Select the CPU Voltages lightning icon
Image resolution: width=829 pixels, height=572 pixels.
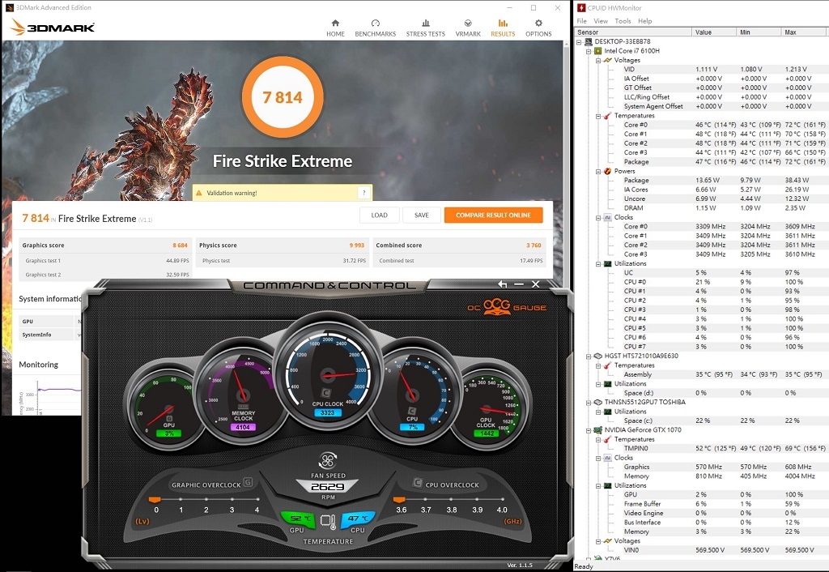click(x=607, y=60)
